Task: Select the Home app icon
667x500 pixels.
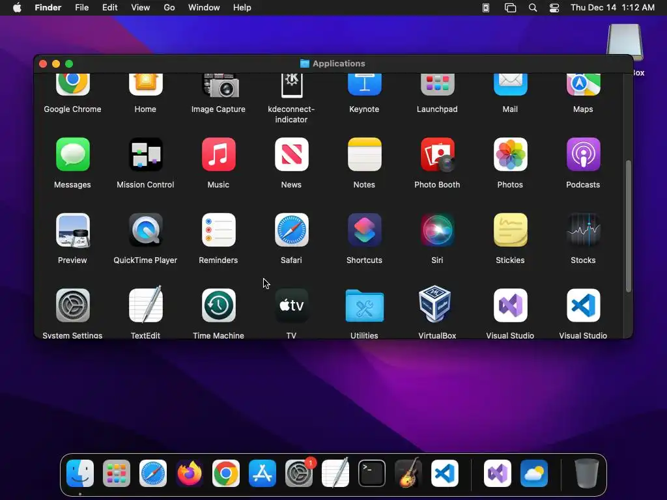Action: point(145,84)
